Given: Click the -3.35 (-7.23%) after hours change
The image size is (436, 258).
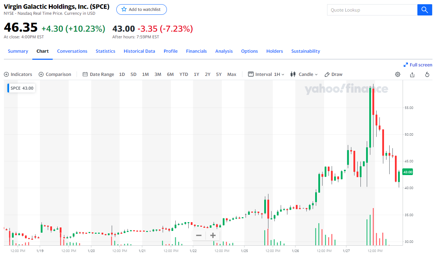Looking at the screenshot, I should (x=165, y=29).
